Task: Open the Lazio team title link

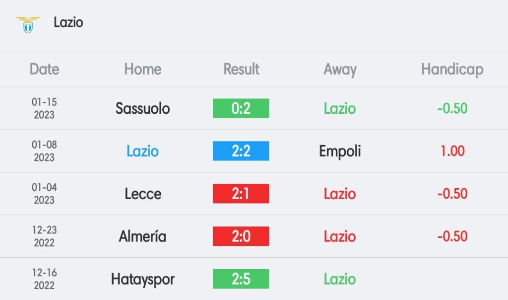Action: (68, 22)
